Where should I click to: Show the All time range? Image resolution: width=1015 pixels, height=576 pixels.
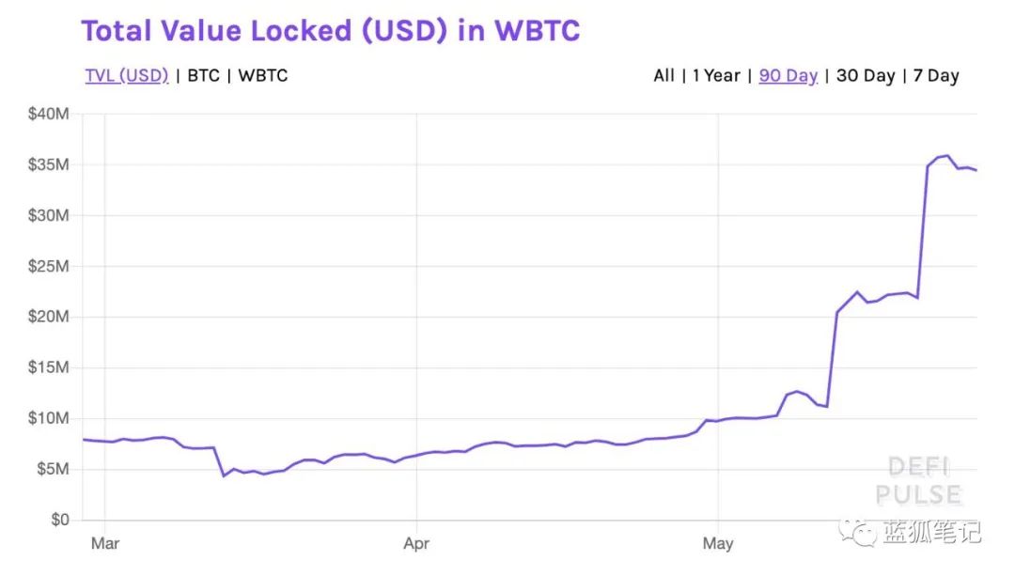pyautogui.click(x=664, y=75)
